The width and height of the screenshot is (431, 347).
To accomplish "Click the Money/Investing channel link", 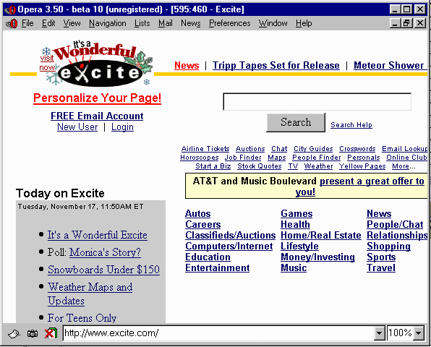I will point(317,257).
